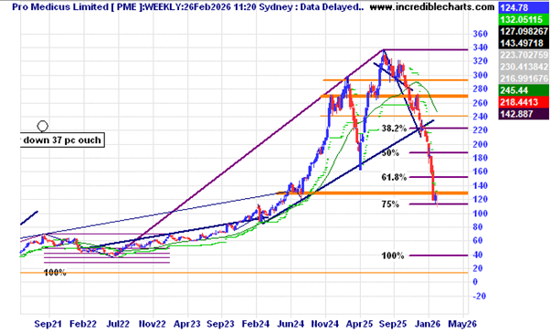Click the 100% Fibonacci label beside the 40 price level
550x333 pixels.
[x=393, y=256]
